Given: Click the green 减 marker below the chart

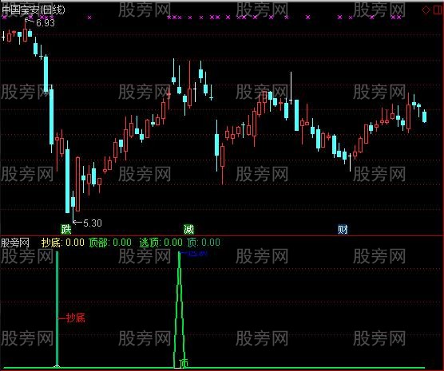Looking at the screenshot, I should click(x=188, y=229).
